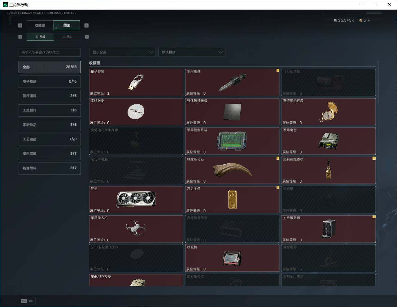
Task: Filter by 工具材料 category
Action: pos(50,110)
